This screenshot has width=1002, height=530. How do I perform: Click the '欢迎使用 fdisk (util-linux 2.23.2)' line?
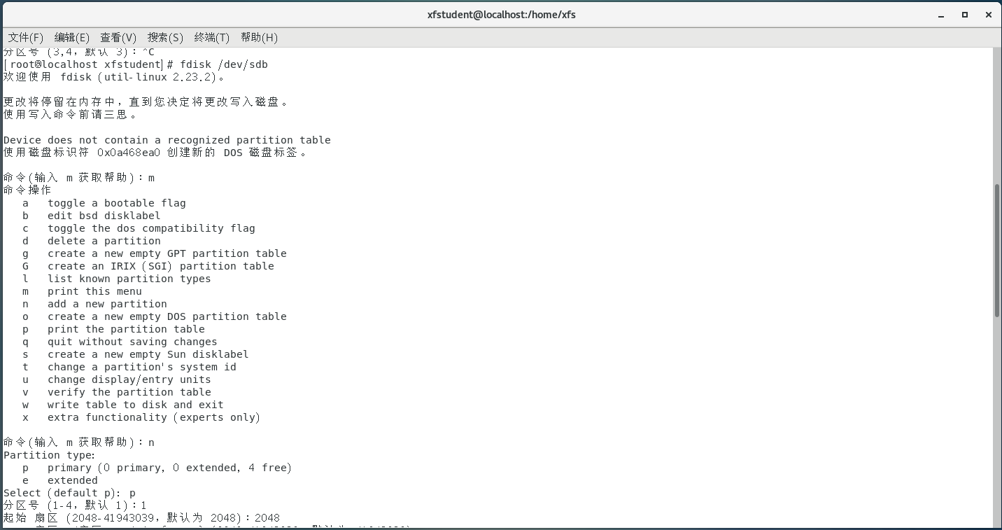(x=115, y=77)
